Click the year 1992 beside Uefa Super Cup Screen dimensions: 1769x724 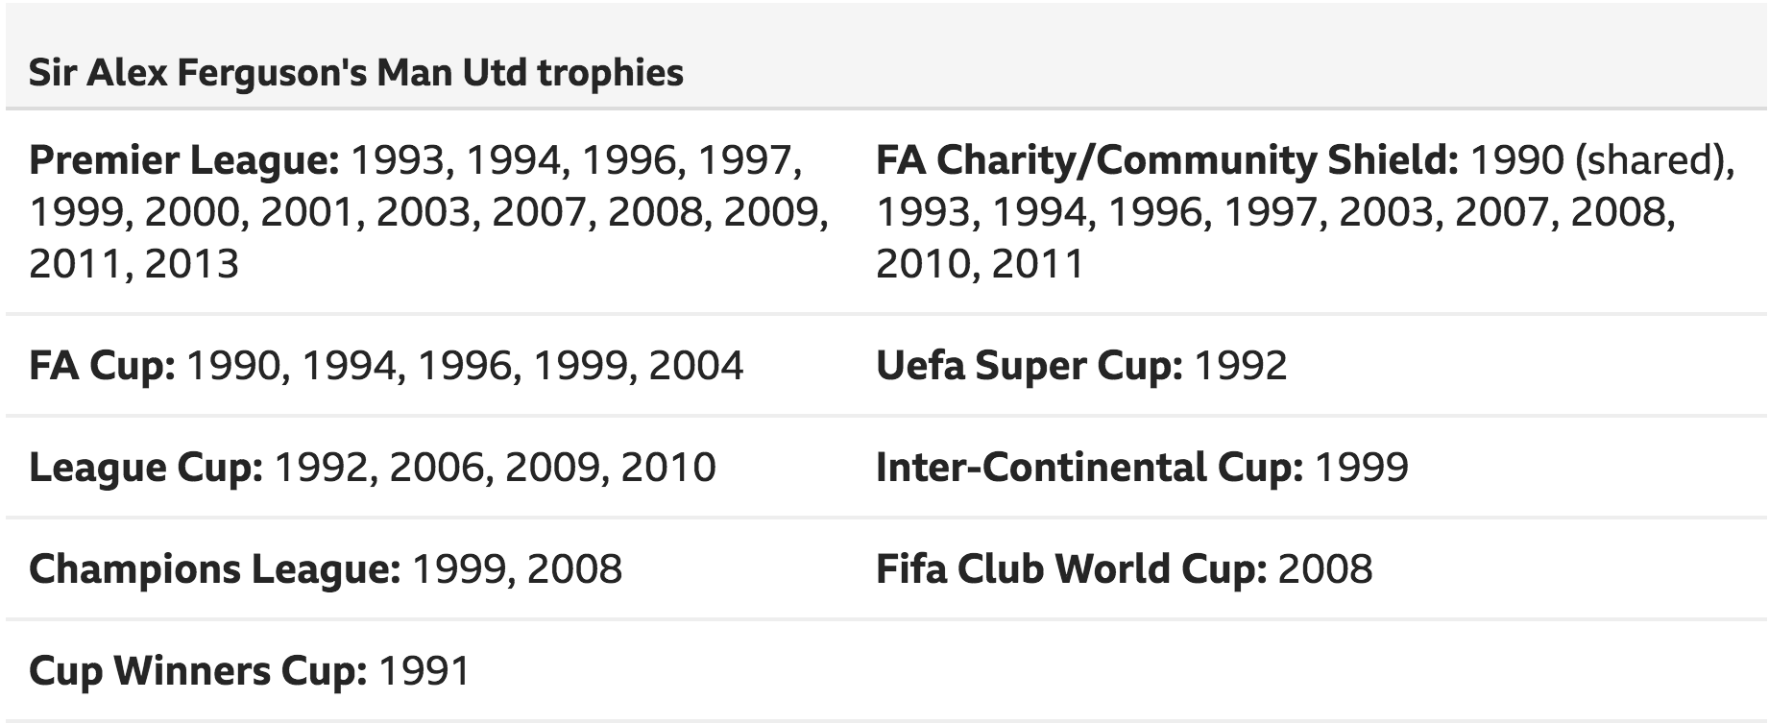coord(1241,366)
